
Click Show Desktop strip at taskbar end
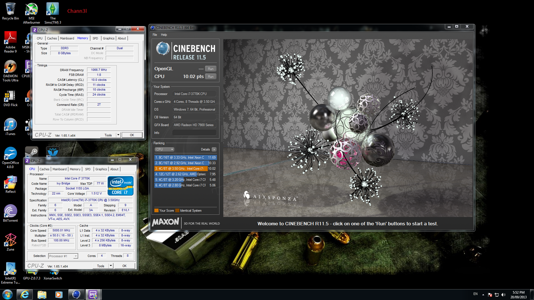tap(532, 294)
